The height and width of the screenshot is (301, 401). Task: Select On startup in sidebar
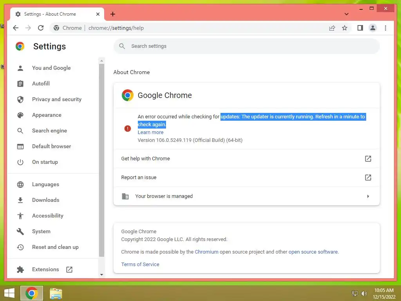pos(45,162)
